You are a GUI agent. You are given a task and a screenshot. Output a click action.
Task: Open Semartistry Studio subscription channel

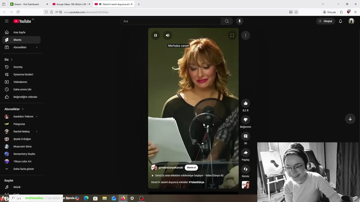21,154
